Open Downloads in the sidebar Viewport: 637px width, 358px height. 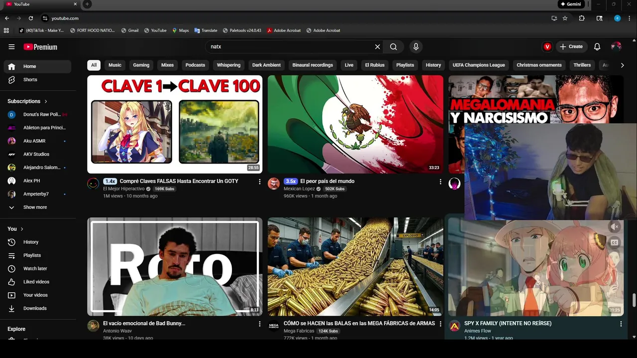(37, 308)
